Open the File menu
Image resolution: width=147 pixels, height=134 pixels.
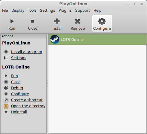5,11
